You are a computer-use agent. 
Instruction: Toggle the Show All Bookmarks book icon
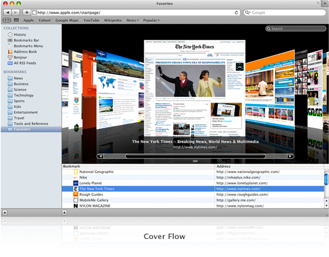click(7, 20)
